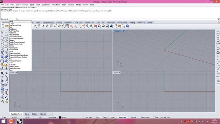Switch to the Top viewport tab
Viewport: 220px width, 124px height.
[27, 114]
